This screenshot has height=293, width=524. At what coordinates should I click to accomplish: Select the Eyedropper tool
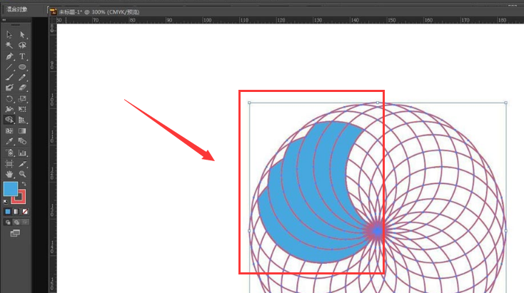pyautogui.click(x=9, y=141)
